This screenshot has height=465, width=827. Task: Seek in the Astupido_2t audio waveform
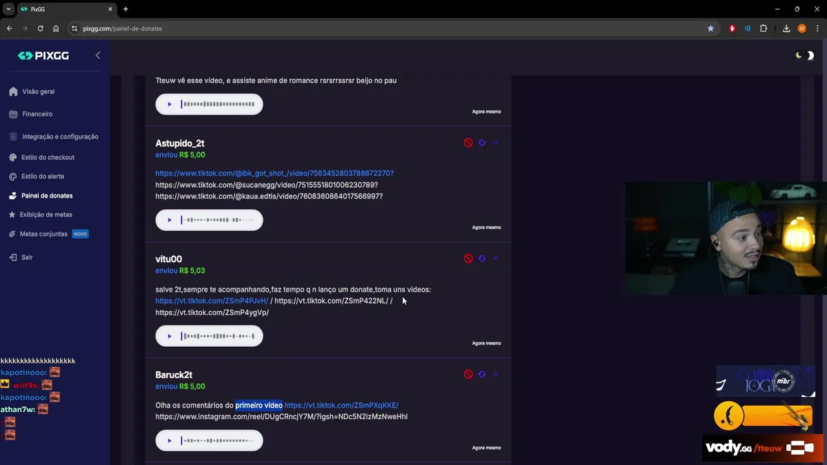[218, 220]
